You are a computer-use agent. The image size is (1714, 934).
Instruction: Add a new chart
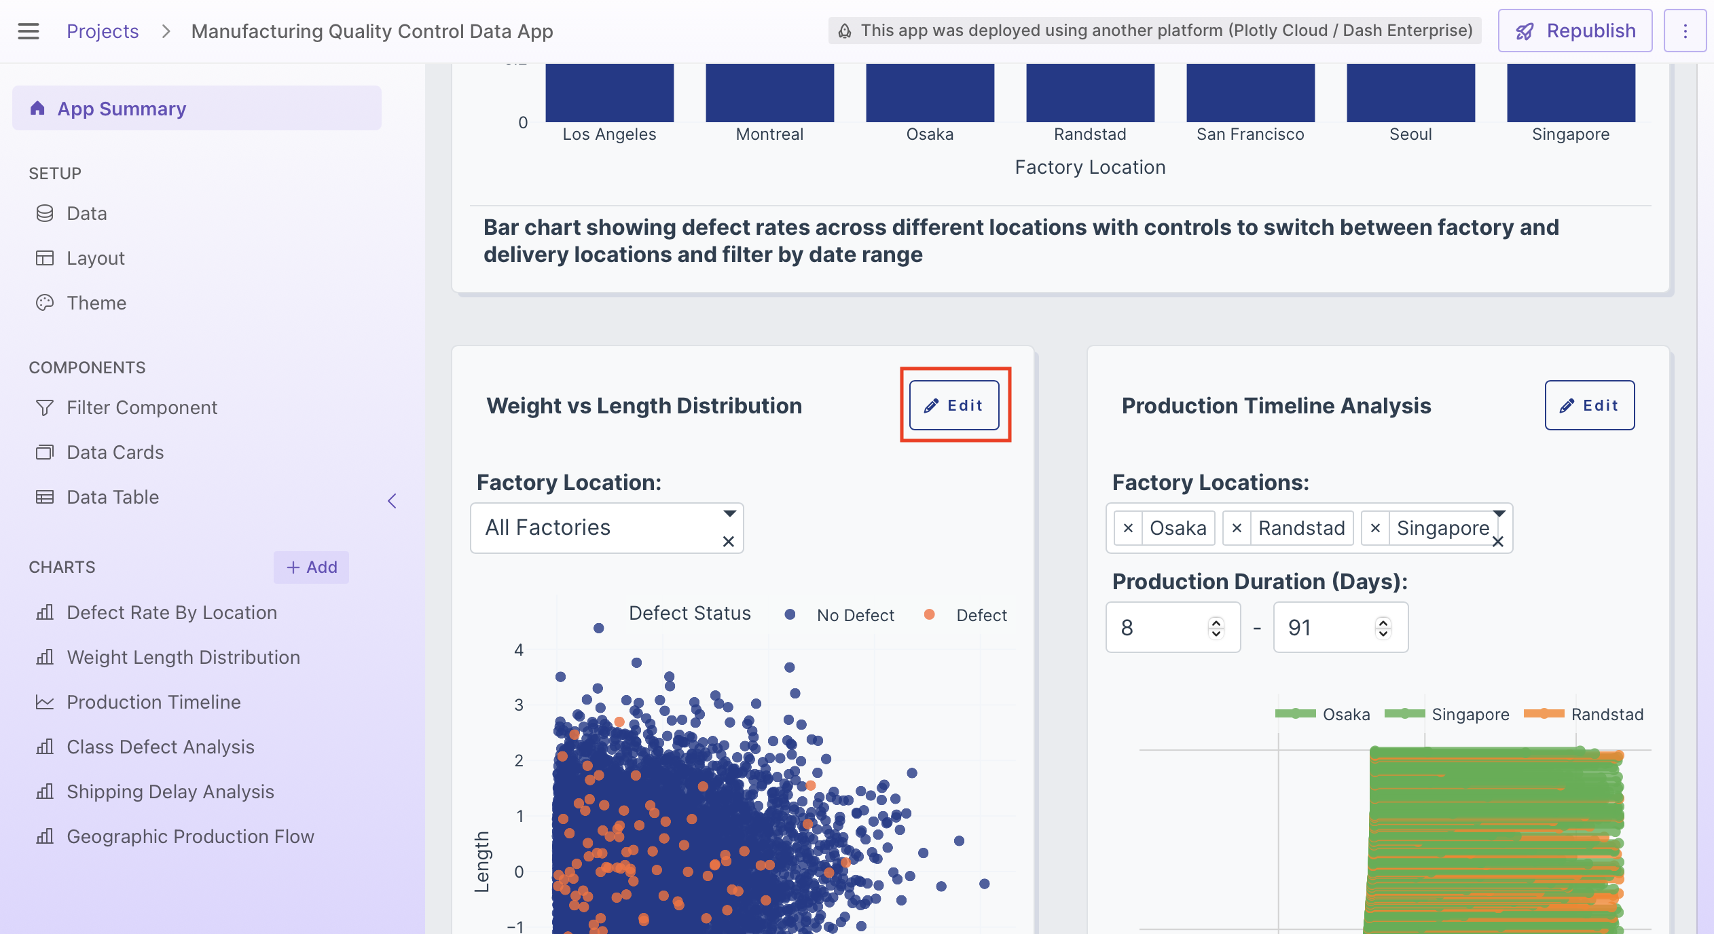pos(311,567)
